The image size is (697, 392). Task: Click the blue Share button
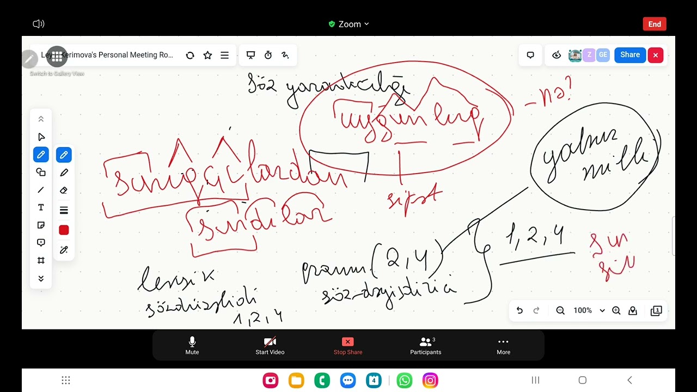[630, 55]
